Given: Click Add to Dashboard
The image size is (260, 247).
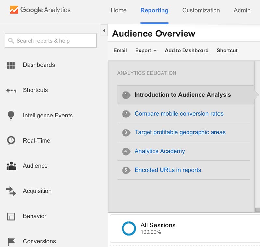Looking at the screenshot, I should (187, 51).
